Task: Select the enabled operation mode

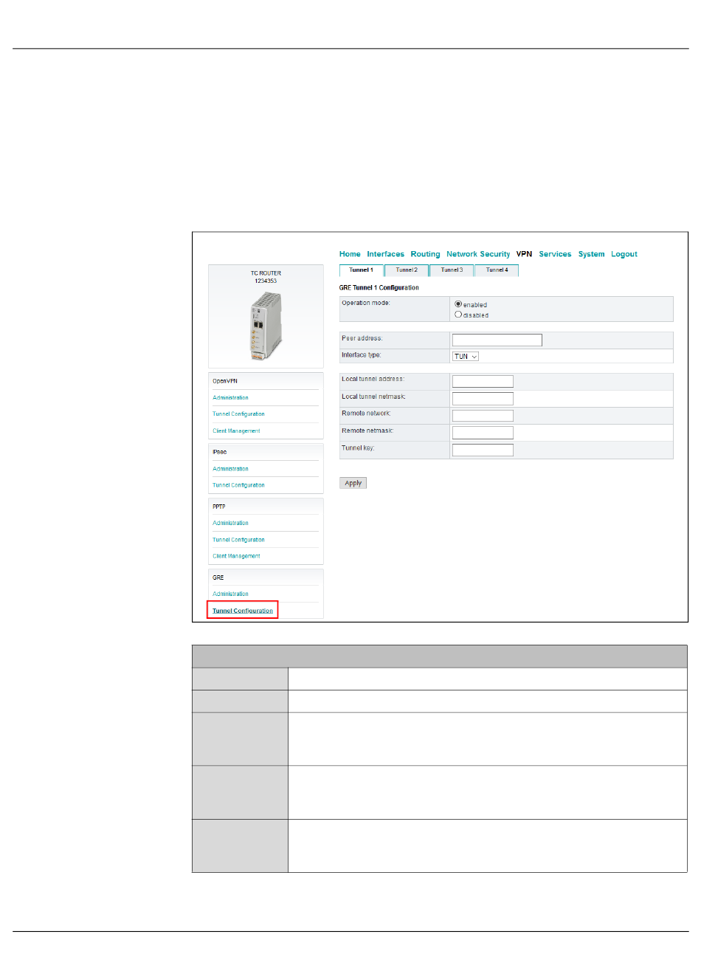Action: coord(458,304)
